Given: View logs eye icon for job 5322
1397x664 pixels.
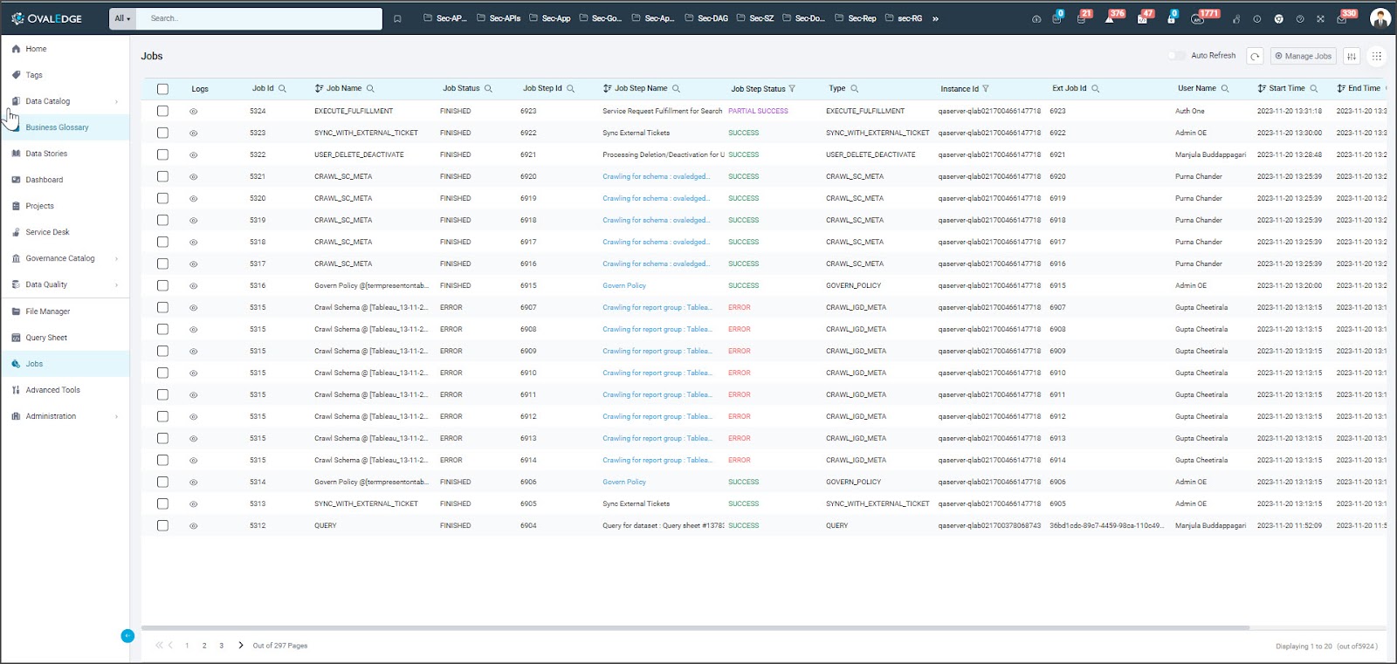Looking at the screenshot, I should tap(193, 155).
